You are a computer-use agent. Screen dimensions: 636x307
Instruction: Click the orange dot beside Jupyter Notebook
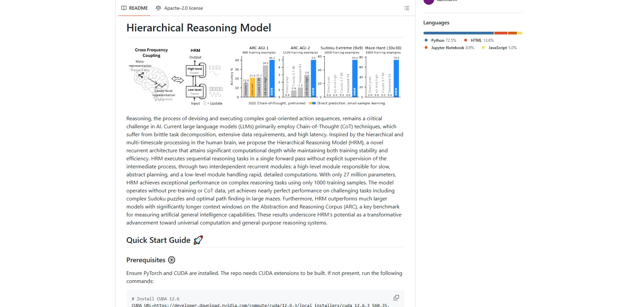426,47
